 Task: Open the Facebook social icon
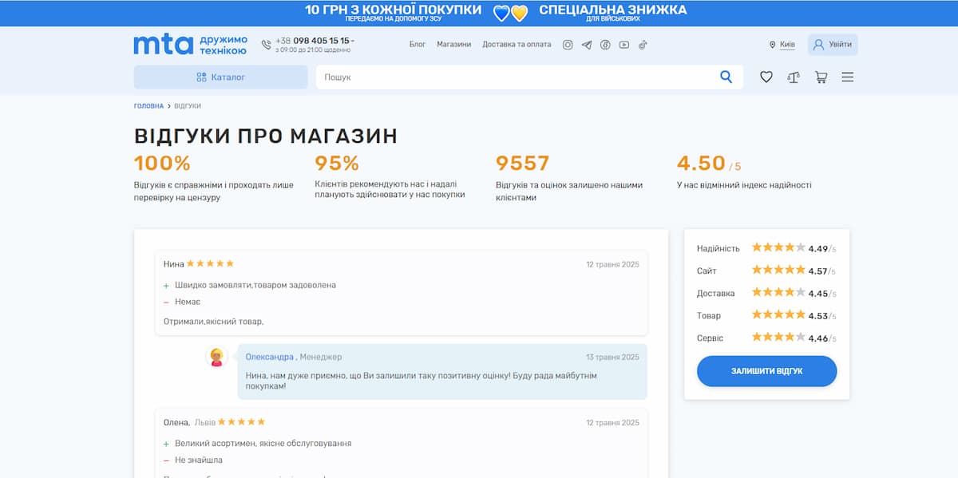605,45
